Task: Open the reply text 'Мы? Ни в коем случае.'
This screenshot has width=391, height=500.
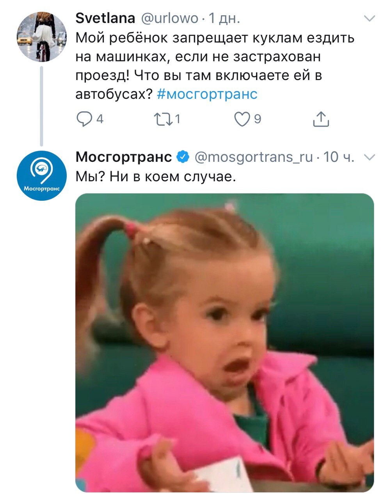Action: click(x=156, y=177)
